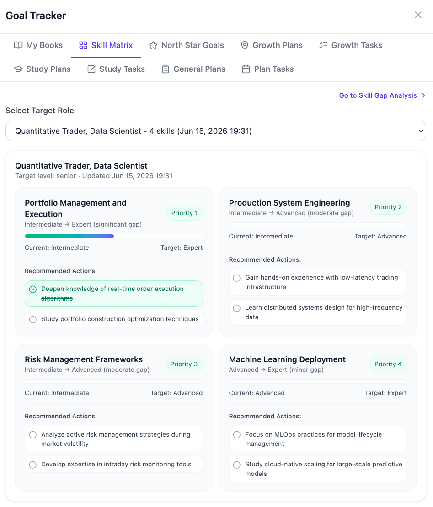The width and height of the screenshot is (433, 507).
Task: Click the chevron arrow of the role selector
Action: (x=421, y=131)
